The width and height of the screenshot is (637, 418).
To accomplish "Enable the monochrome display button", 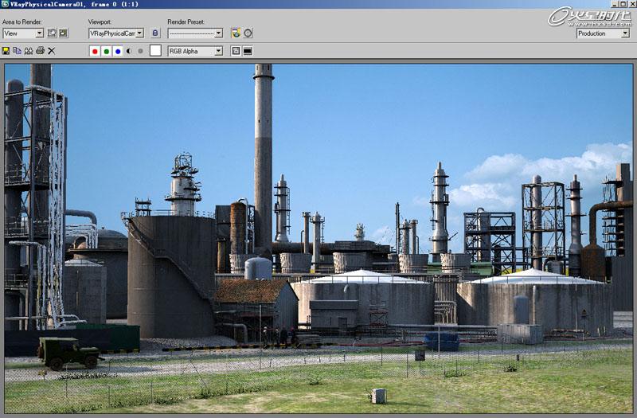I will (140, 51).
